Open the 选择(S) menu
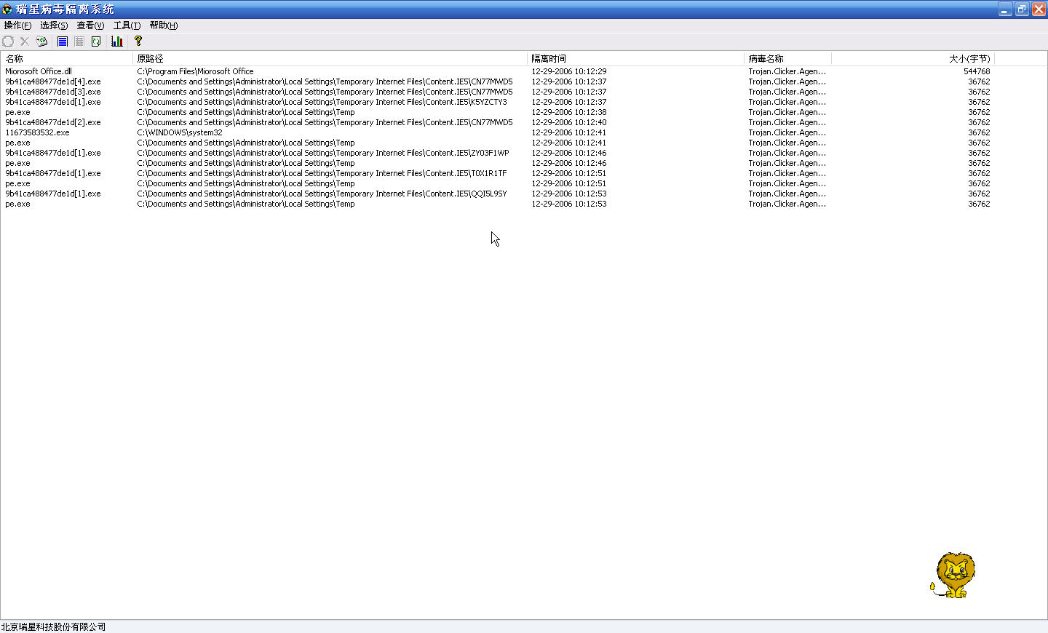 pos(54,25)
